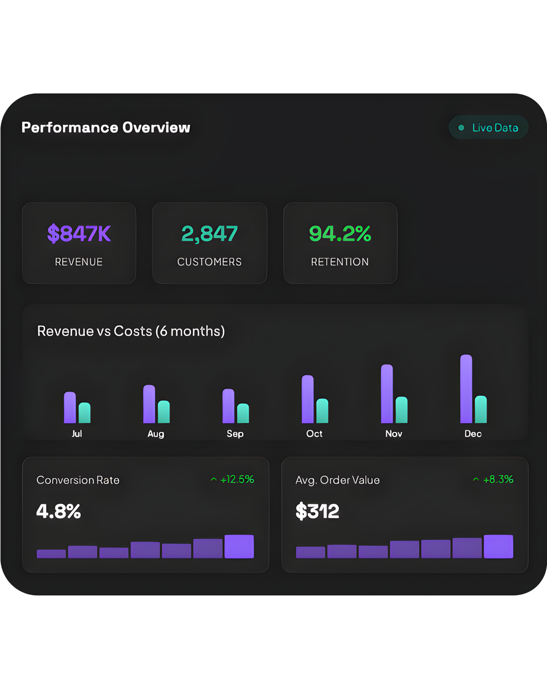This screenshot has width=547, height=684.
Task: Click the teal Oct costs bar
Action: pyautogui.click(x=322, y=411)
